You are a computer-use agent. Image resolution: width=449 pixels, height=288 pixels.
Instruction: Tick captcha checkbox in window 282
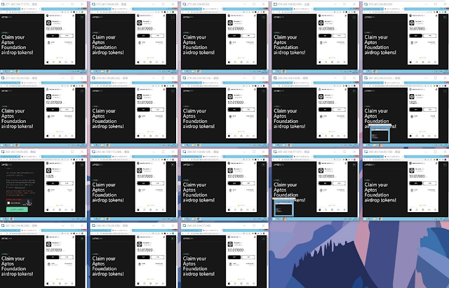coord(8,203)
